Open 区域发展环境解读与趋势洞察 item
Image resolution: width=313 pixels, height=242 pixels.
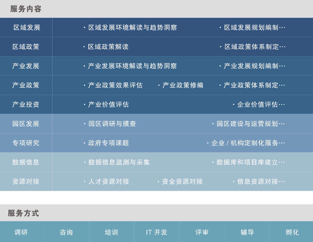[x=131, y=28]
